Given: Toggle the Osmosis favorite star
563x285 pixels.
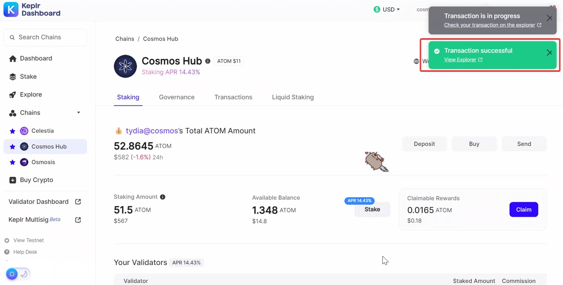Looking at the screenshot, I should [x=13, y=162].
